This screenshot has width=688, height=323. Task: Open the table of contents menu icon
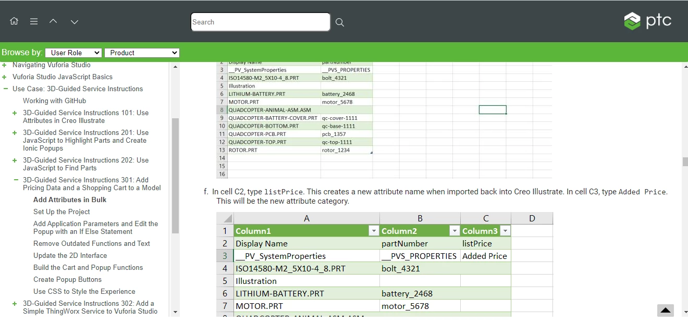(34, 21)
